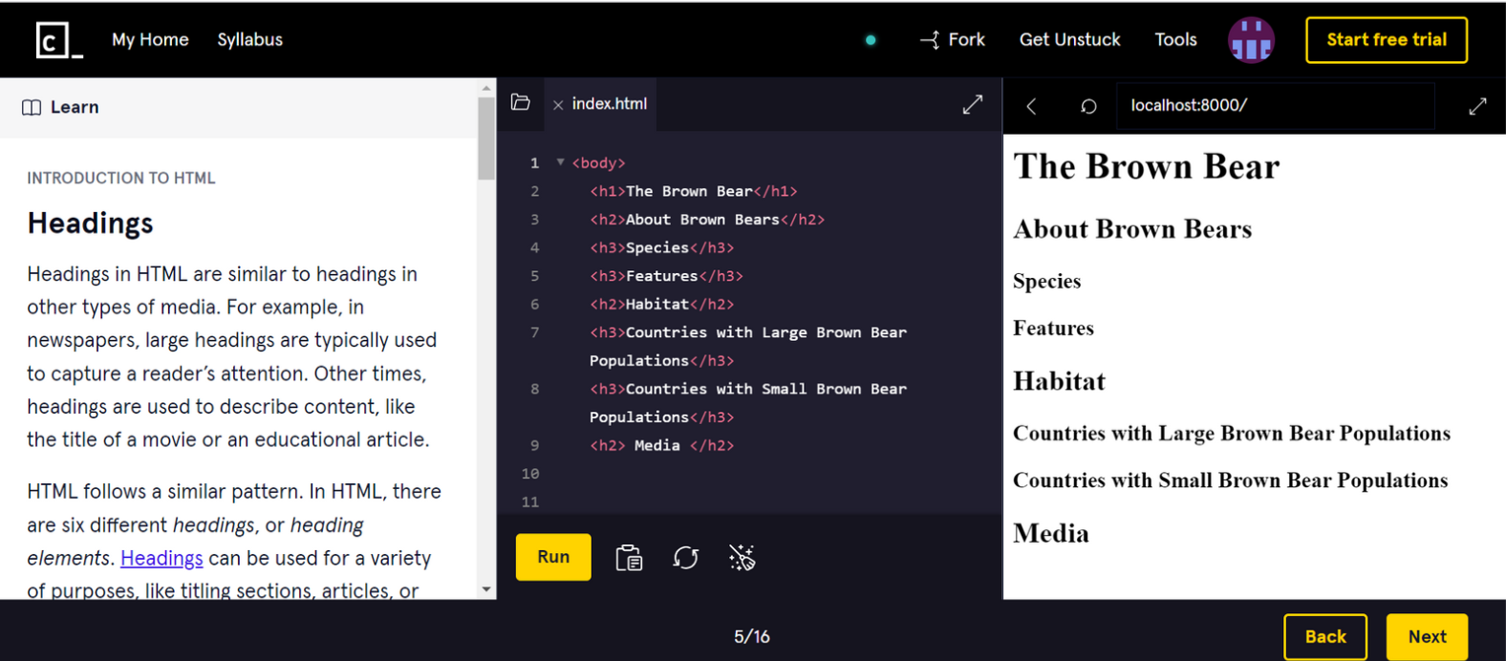The height and width of the screenshot is (661, 1506).
Task: Click the magic wand format code icon
Action: tap(742, 558)
